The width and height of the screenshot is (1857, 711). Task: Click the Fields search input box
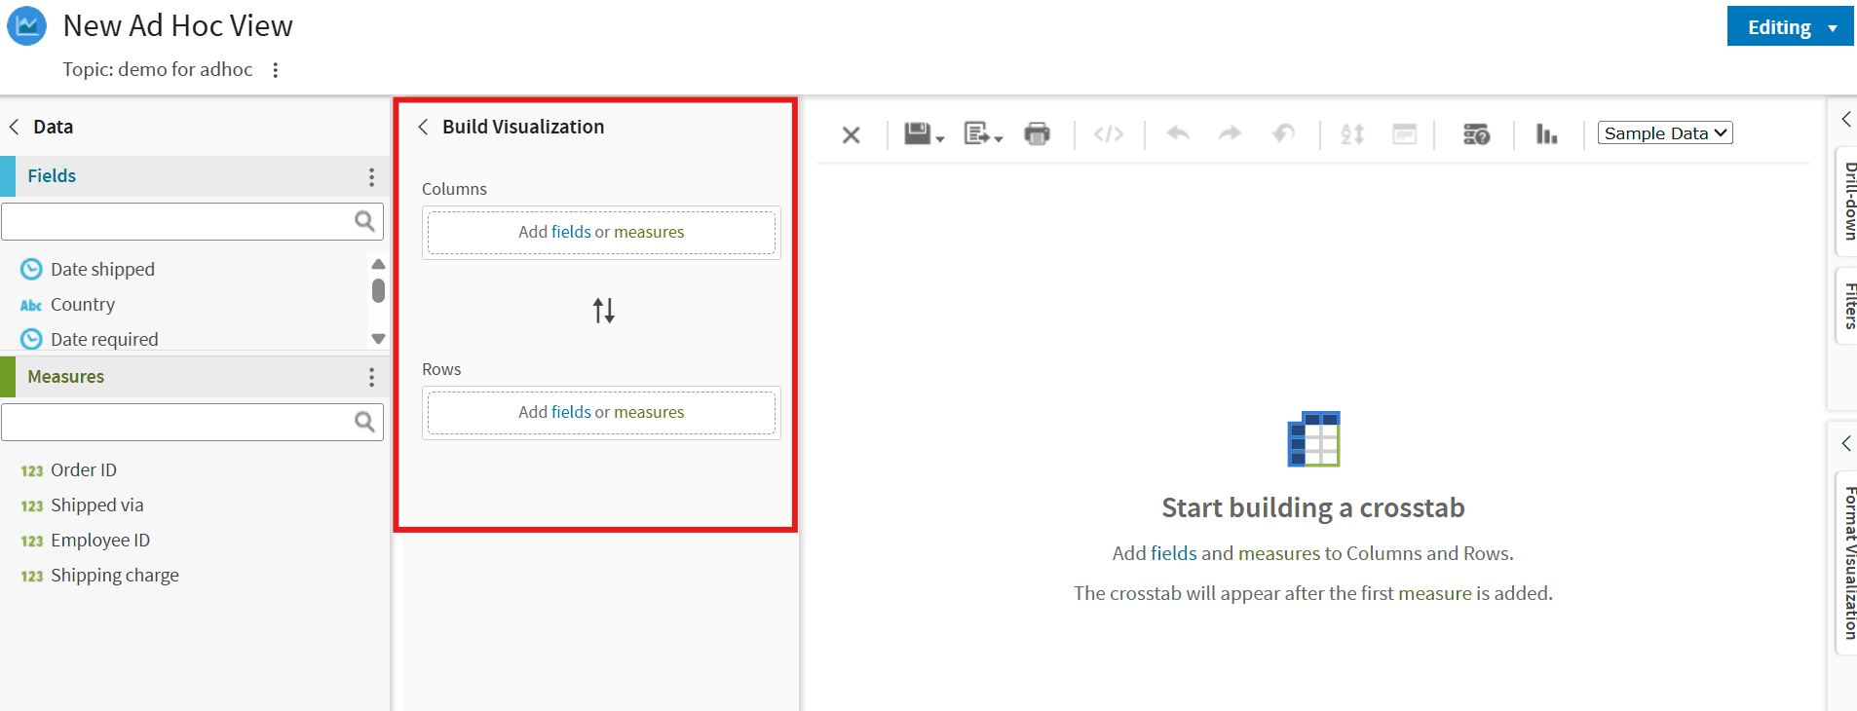pyautogui.click(x=175, y=222)
